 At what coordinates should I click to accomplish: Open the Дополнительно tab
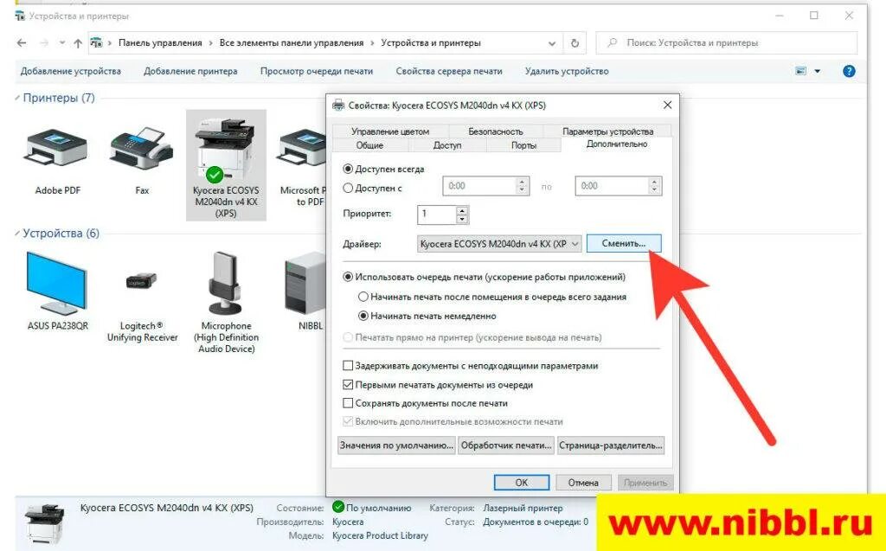pyautogui.click(x=616, y=144)
